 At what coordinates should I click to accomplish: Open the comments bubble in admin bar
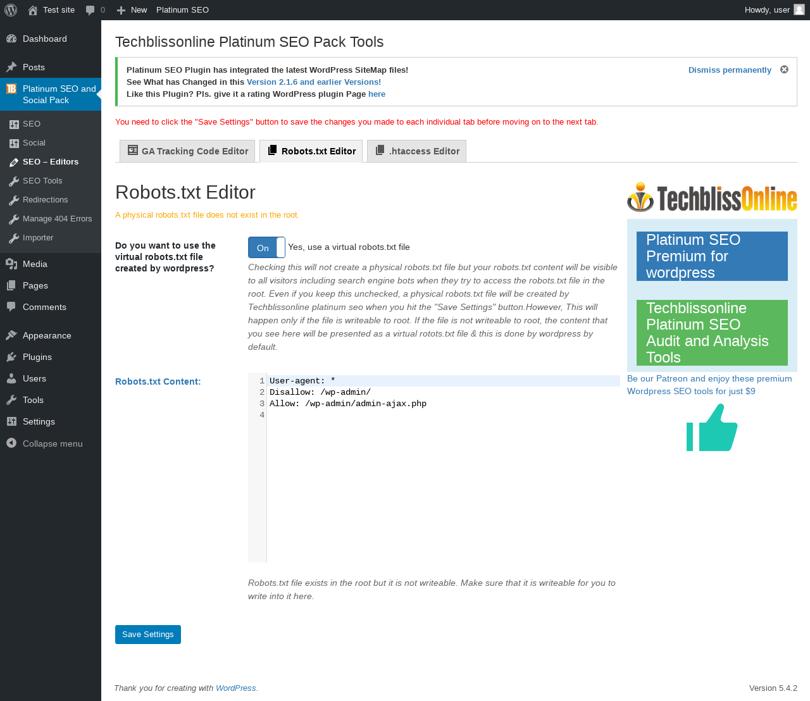[x=90, y=10]
